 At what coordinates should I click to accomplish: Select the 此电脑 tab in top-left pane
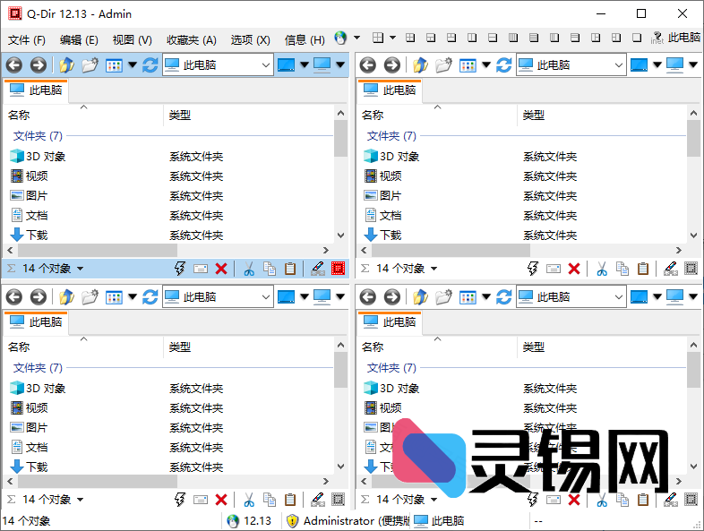point(36,90)
